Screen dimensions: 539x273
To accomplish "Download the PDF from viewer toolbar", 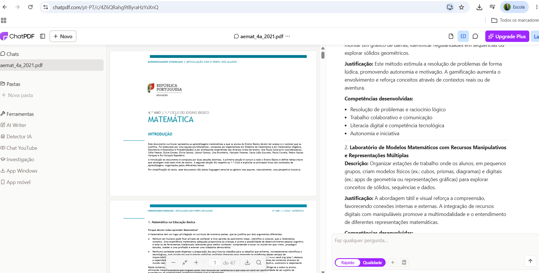I will pyautogui.click(x=247, y=262).
